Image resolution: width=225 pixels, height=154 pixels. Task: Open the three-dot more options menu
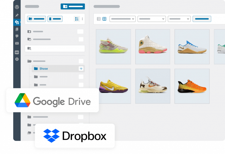click(82, 19)
